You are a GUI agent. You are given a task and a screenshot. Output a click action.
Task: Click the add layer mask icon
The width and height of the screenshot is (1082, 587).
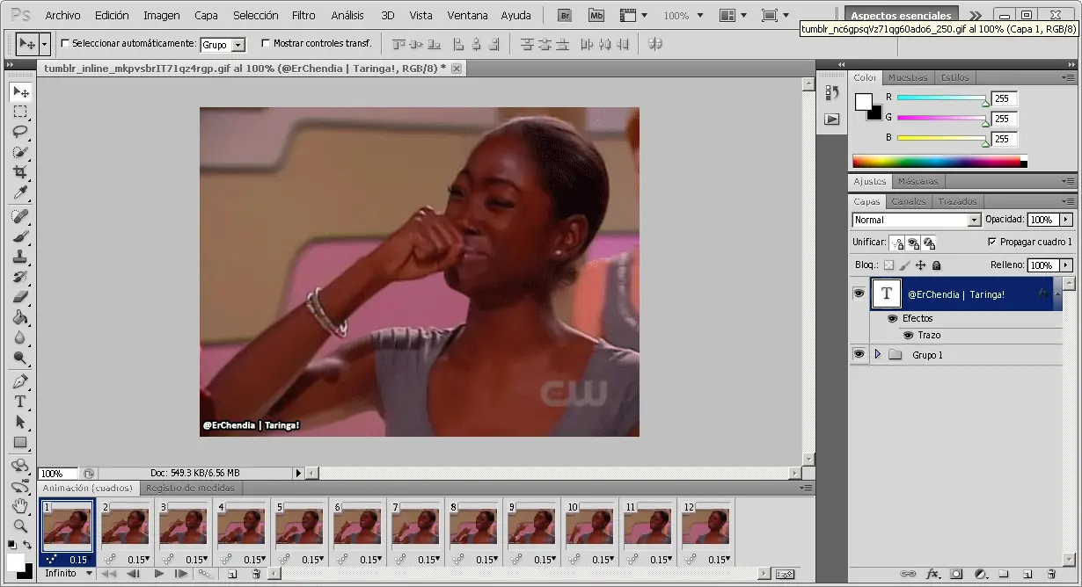956,575
